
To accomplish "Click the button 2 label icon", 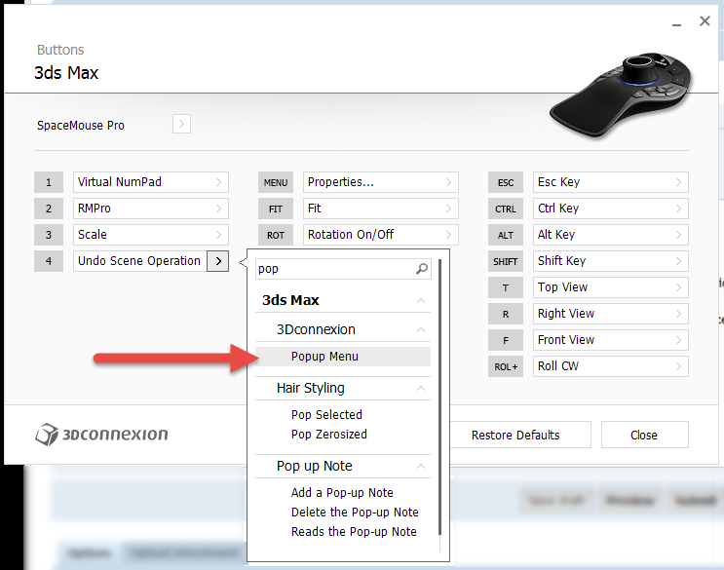I will pyautogui.click(x=49, y=209).
